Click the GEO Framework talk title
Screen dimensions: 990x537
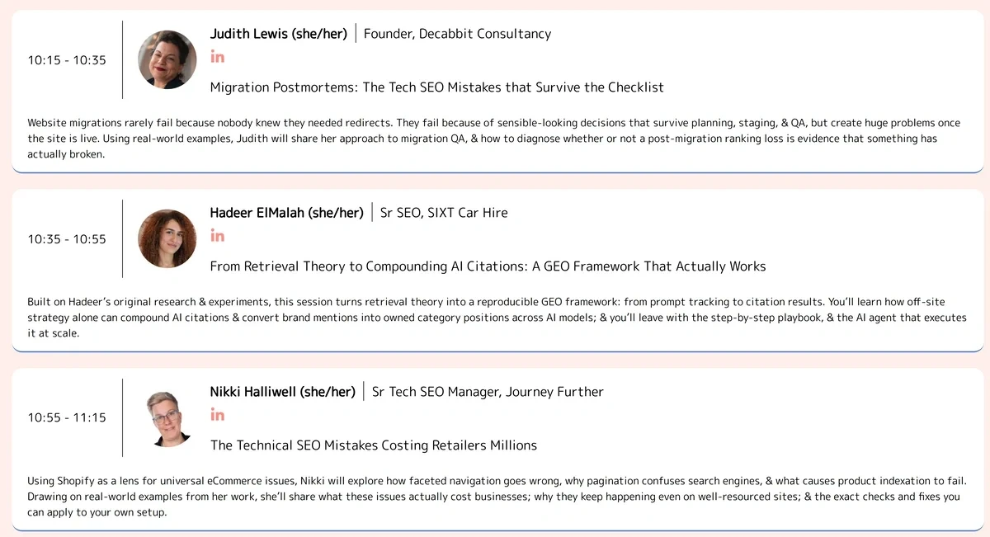coord(488,266)
